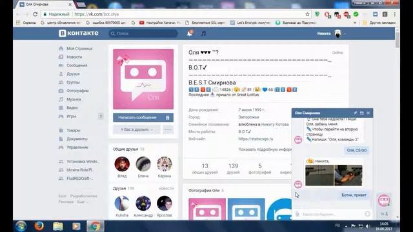
Task: Click Написать сообщение button
Action: (x=137, y=117)
